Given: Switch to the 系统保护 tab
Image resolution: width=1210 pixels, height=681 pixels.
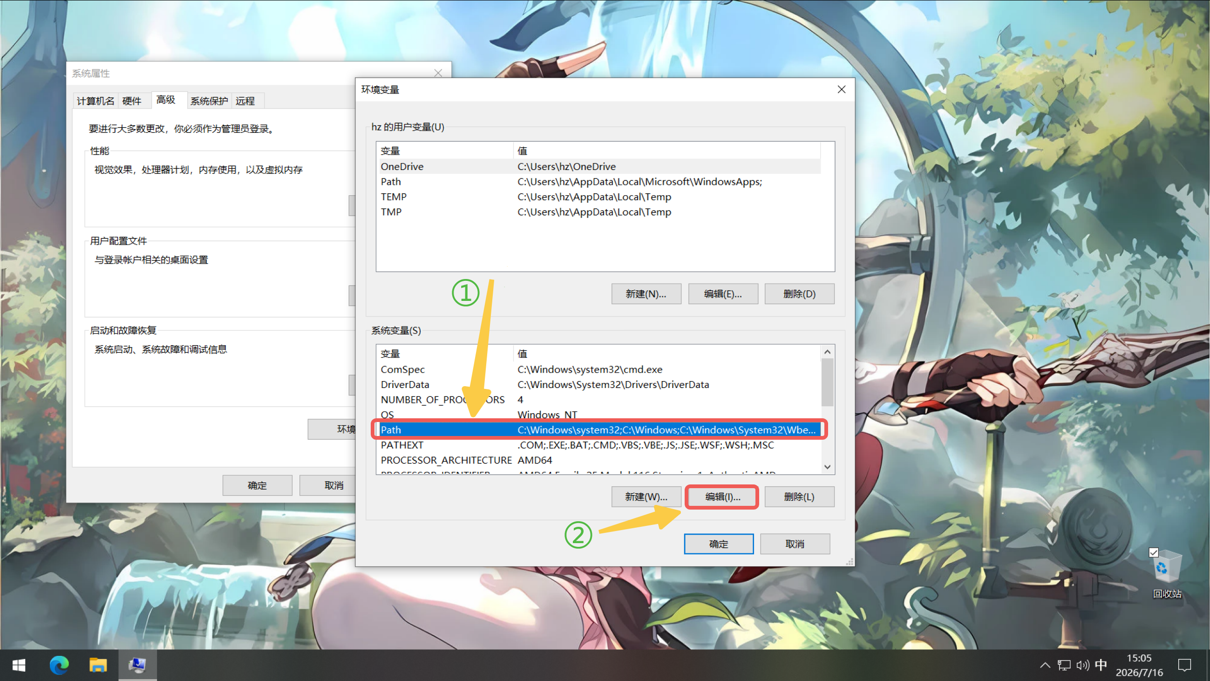Looking at the screenshot, I should [x=209, y=101].
